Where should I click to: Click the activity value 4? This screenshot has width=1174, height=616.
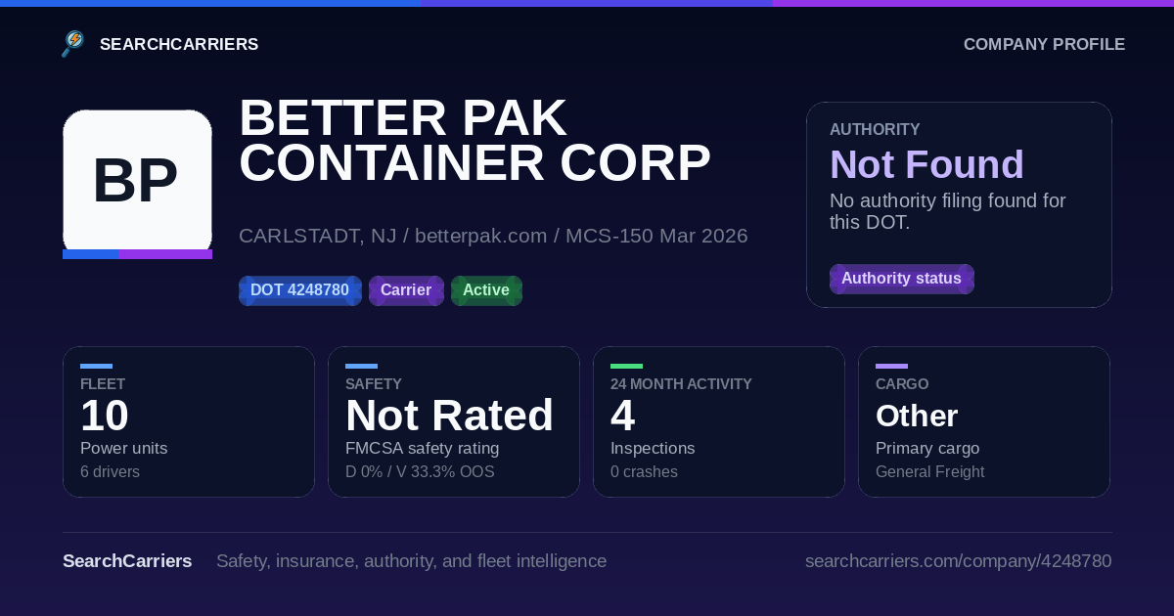(623, 416)
